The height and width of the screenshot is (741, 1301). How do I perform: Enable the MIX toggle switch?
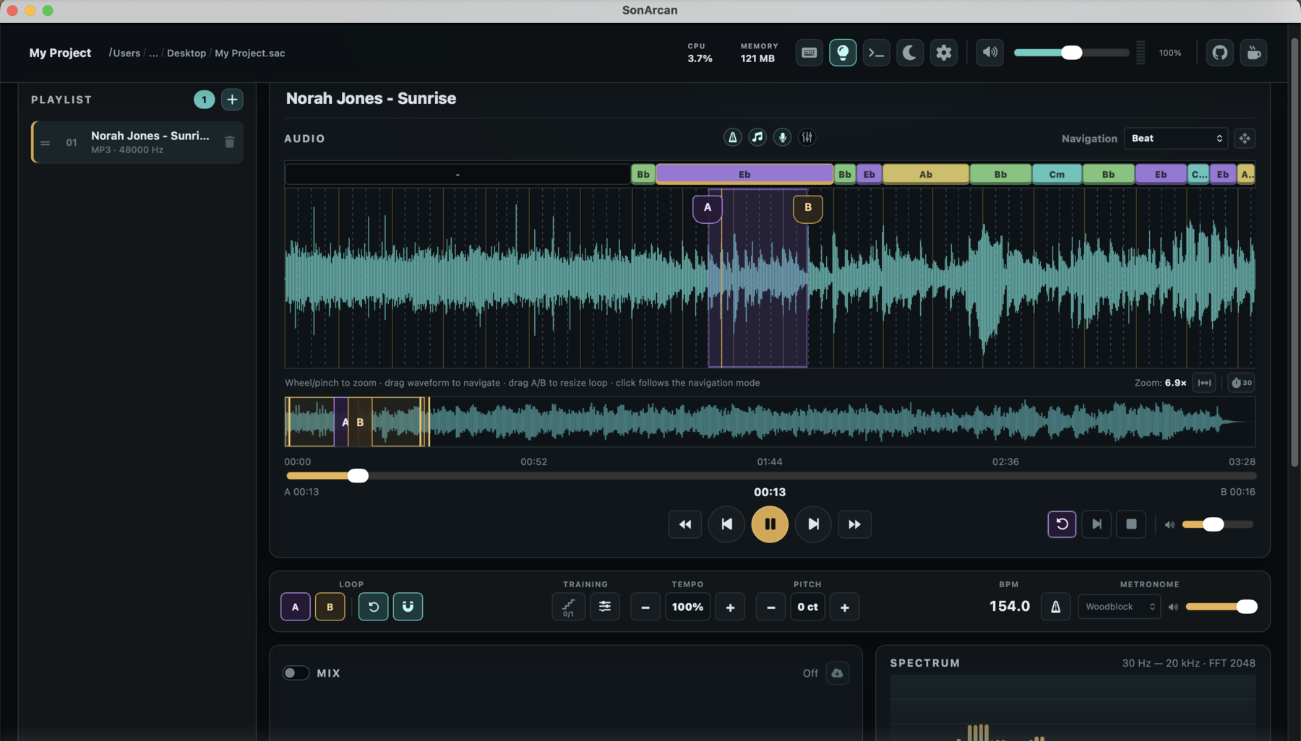(x=296, y=673)
